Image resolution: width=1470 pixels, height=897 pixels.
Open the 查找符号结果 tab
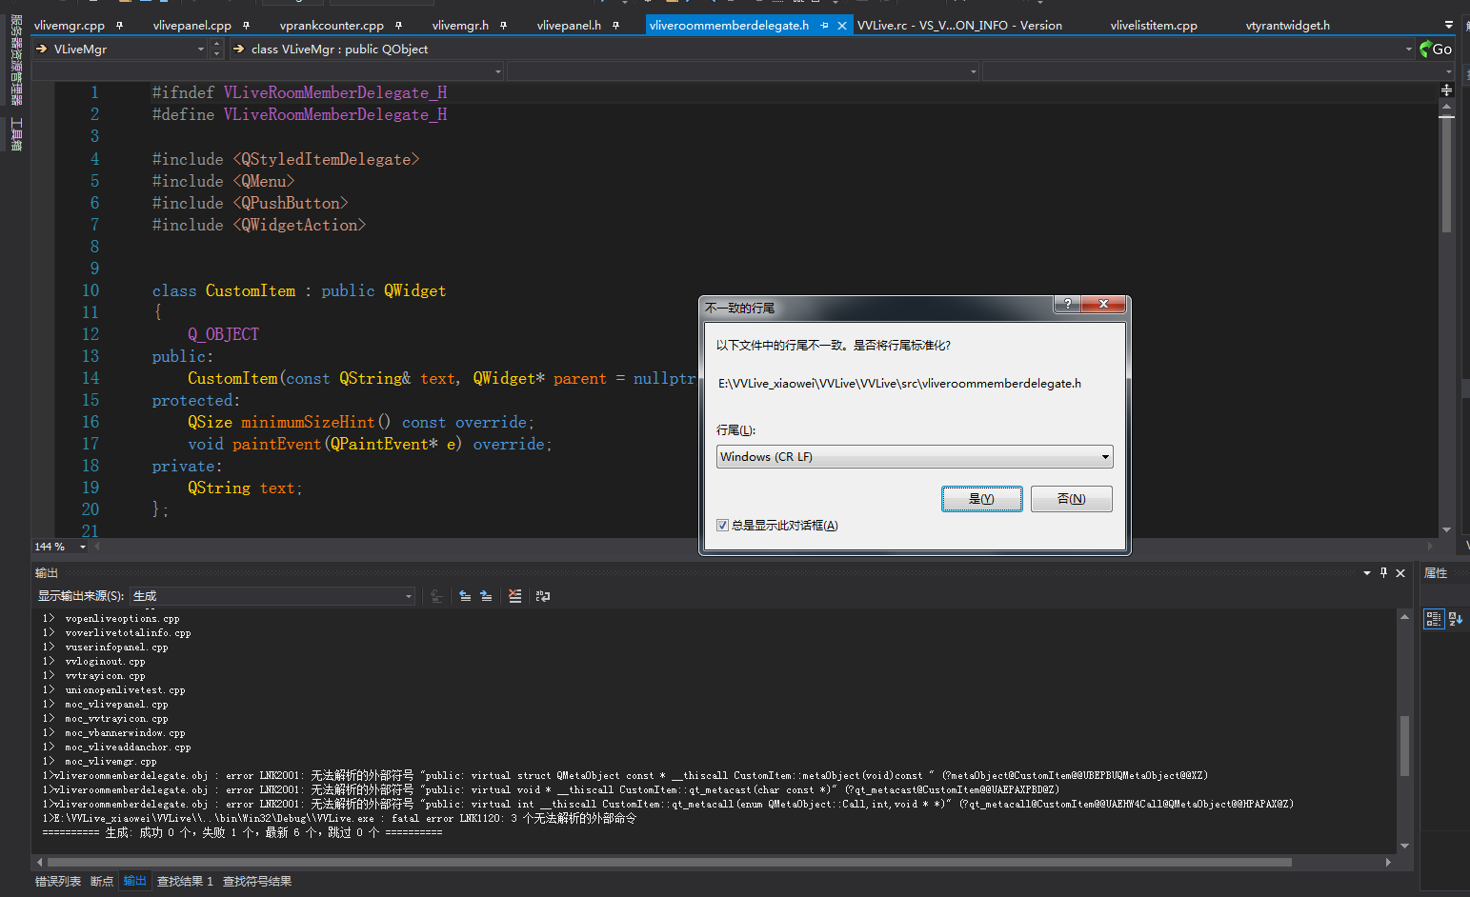tap(257, 882)
